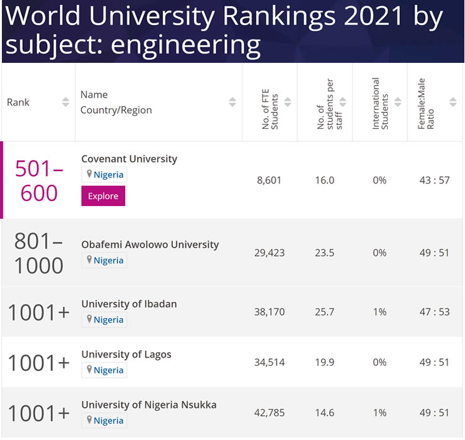The height and width of the screenshot is (440, 465).
Task: Open Obafemi Awolowo University page
Action: 150,245
